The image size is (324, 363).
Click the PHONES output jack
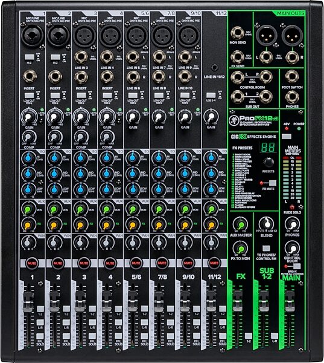click(292, 97)
